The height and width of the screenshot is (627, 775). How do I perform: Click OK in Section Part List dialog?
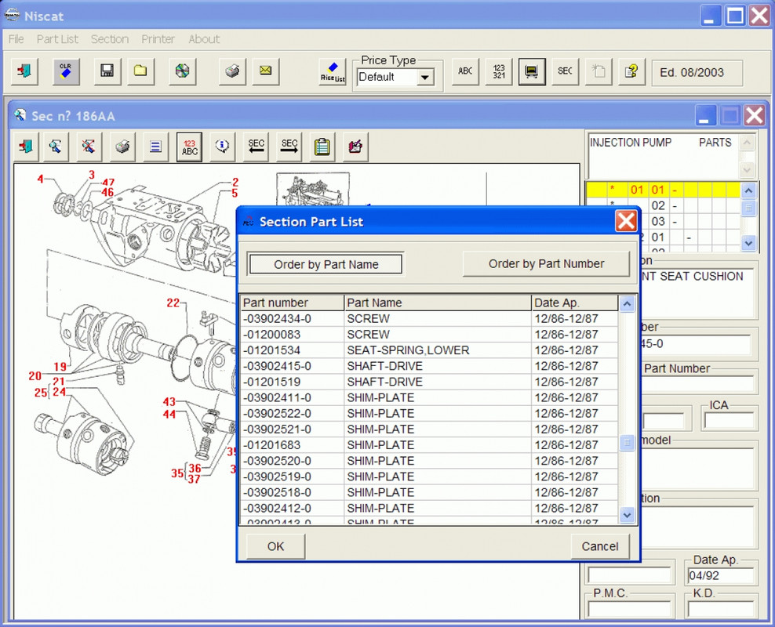[x=276, y=546]
